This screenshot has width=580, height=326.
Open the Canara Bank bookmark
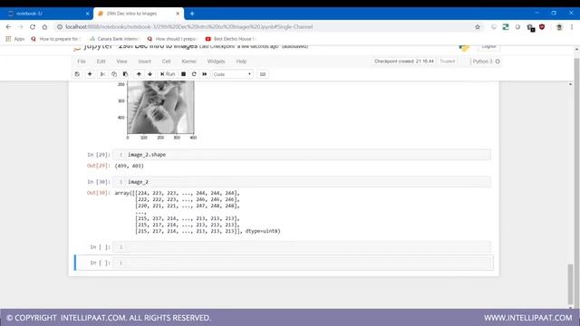[114, 39]
